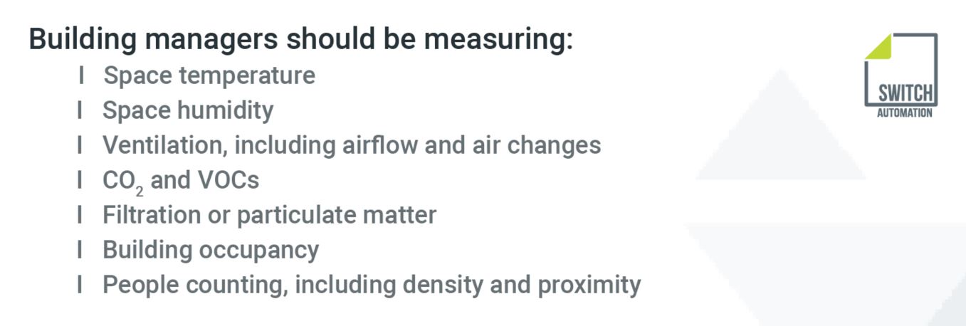966x326 pixels.
Task: Click bullet marker before CO2 and VOCs
Action: (81, 179)
